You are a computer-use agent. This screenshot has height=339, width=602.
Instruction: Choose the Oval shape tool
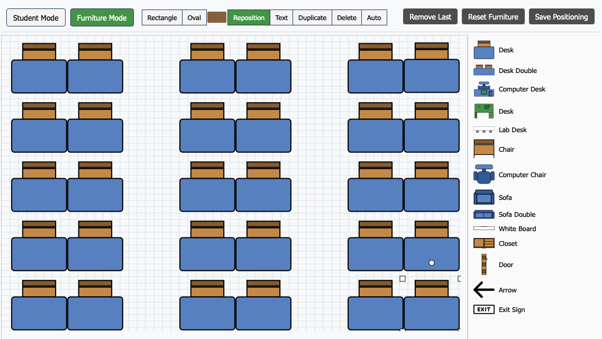194,17
